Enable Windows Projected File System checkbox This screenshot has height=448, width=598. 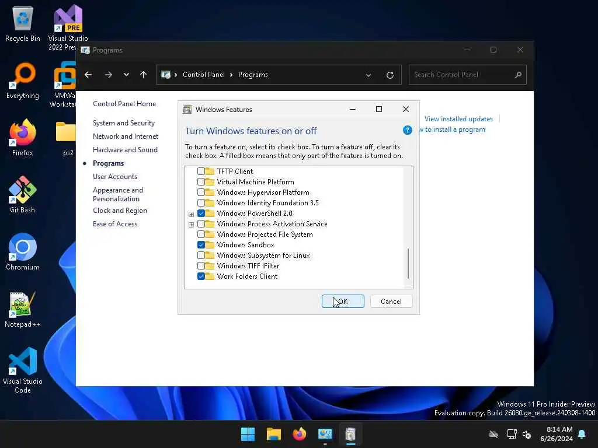click(201, 235)
